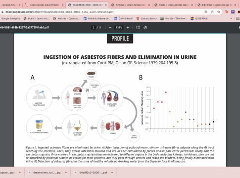Zoom in the PDF with plus icon
This screenshot has height=178, width=240.
[128, 28]
